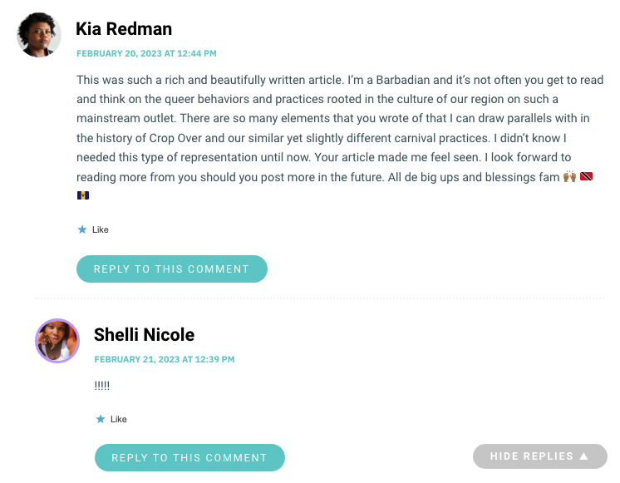Collapse thread with Hide Replies button
The width and height of the screenshot is (620, 483).
pos(540,456)
